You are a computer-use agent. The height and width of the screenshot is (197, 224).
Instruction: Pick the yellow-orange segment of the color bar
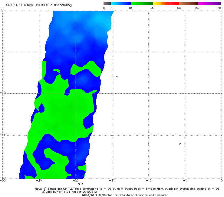161,4
